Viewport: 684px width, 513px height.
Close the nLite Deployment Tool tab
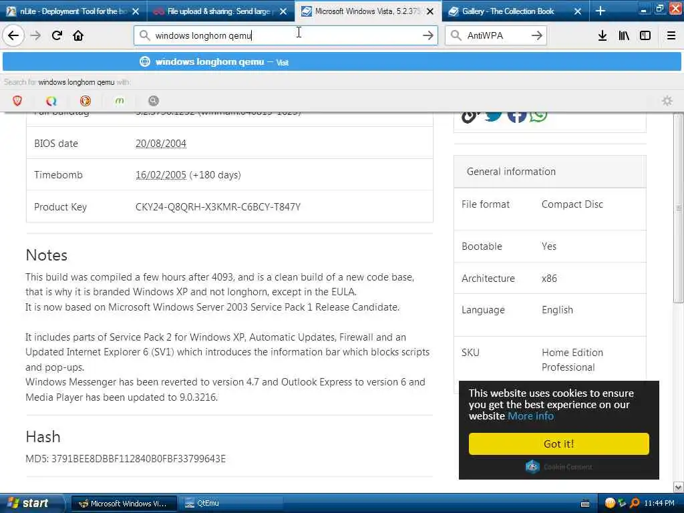pos(136,11)
